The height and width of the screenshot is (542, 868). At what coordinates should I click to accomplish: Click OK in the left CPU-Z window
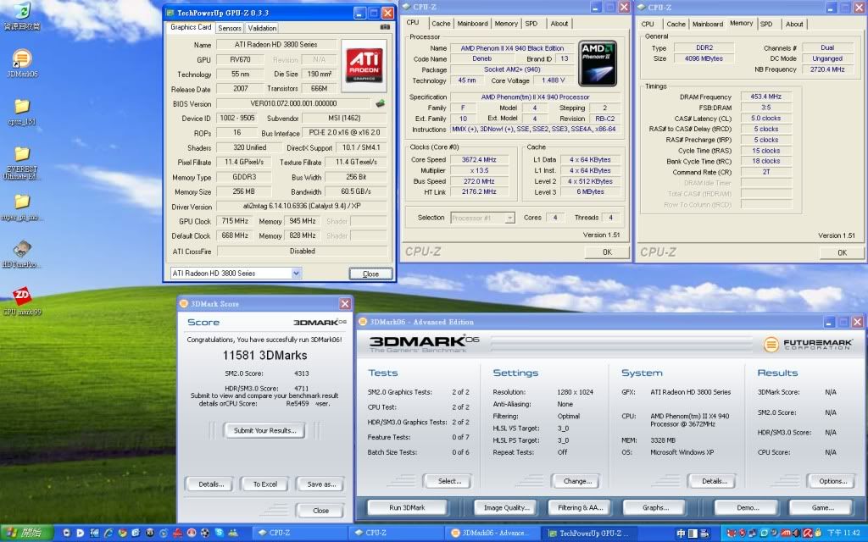tap(607, 252)
